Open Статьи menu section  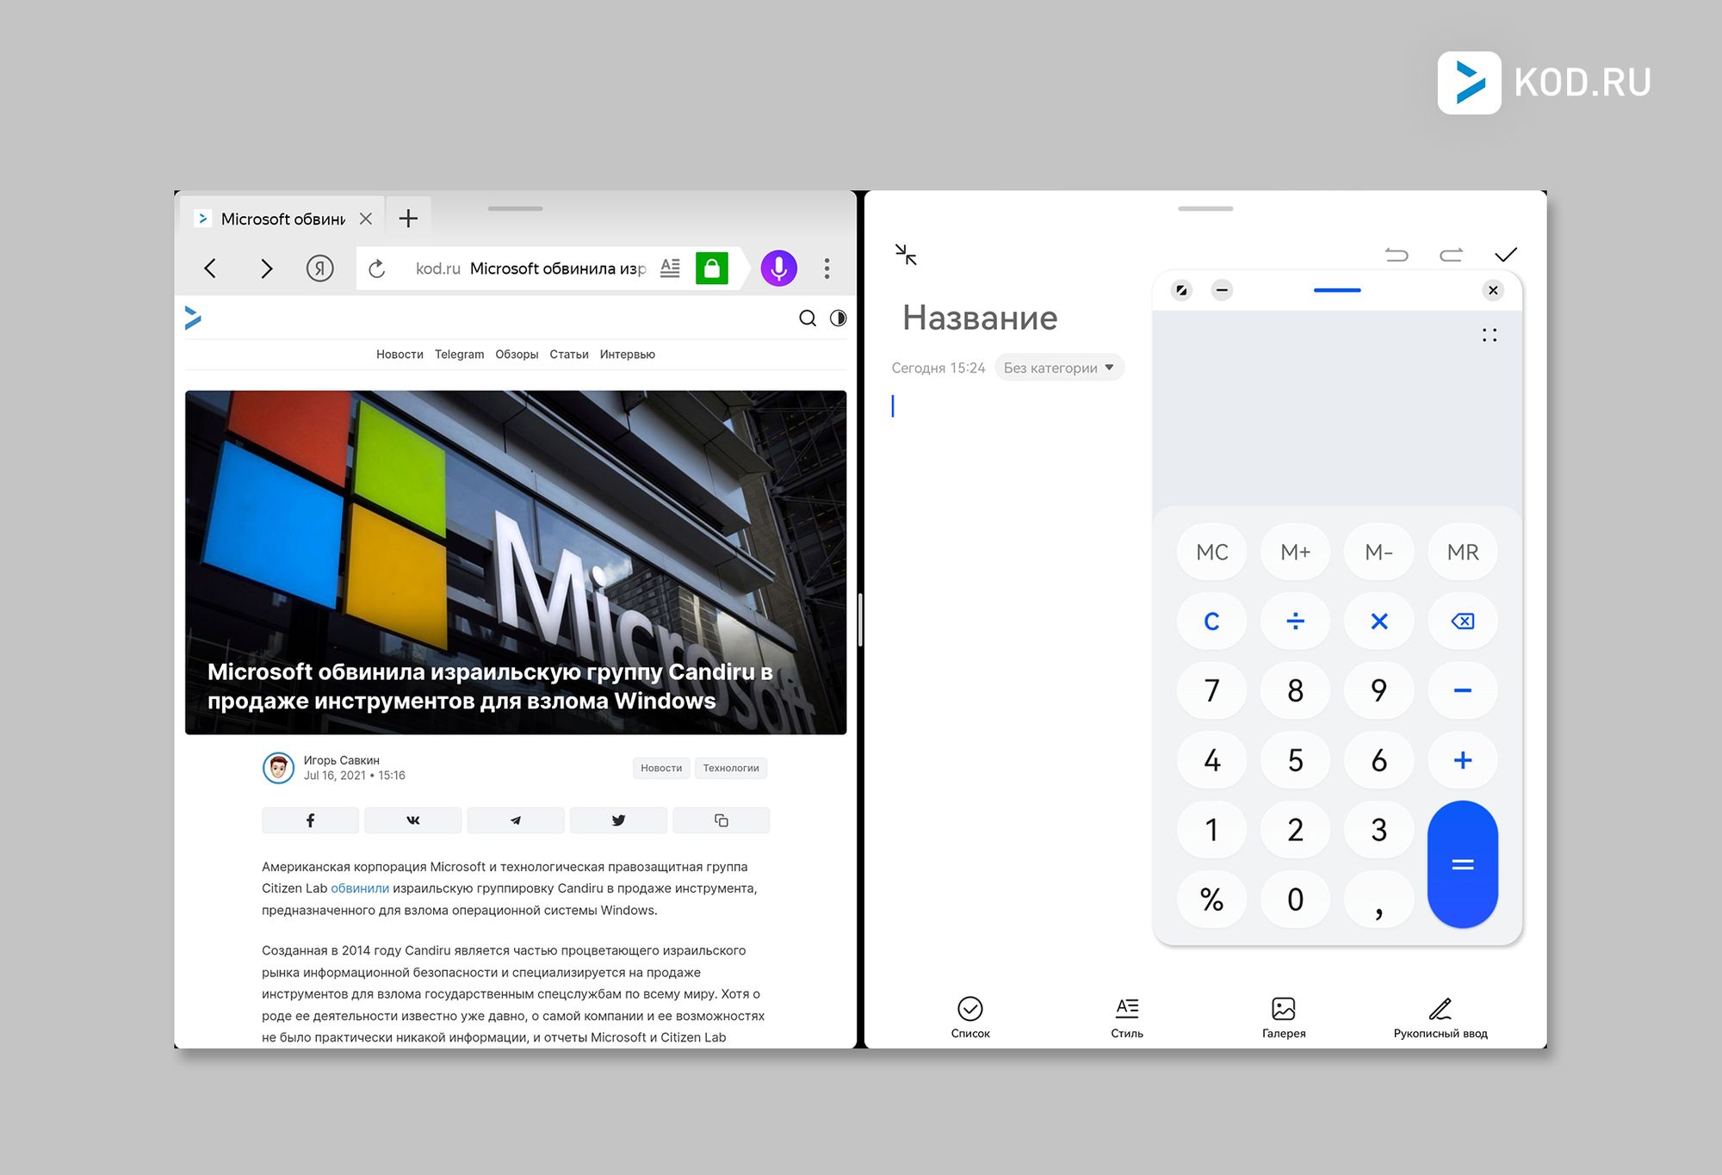(569, 355)
